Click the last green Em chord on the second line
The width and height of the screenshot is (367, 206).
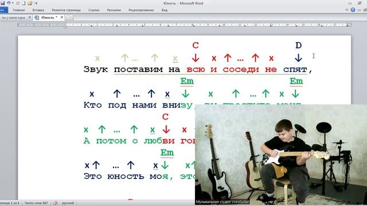296,81
